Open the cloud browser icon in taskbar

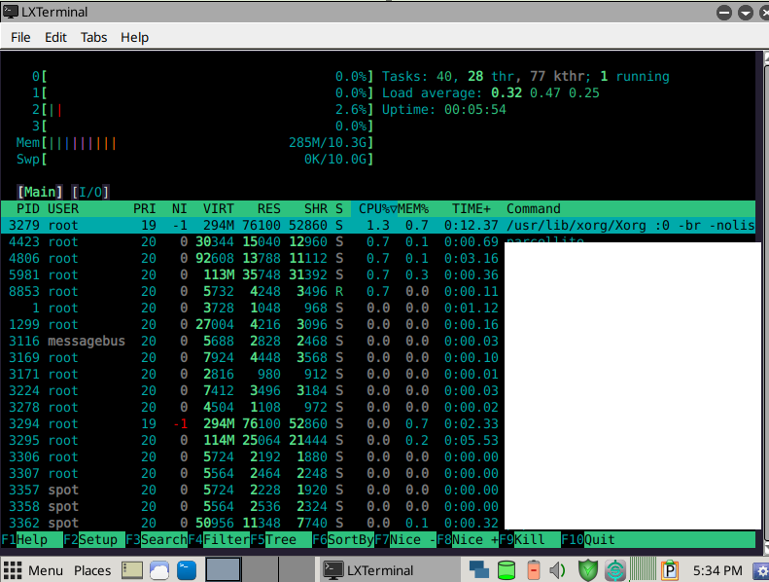point(159,570)
